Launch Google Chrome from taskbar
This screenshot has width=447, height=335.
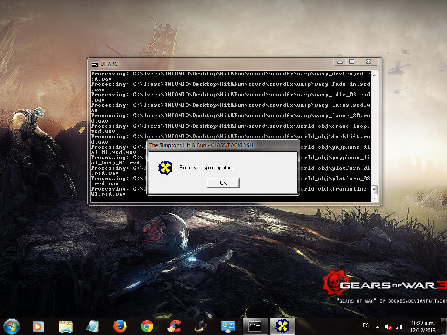(147, 326)
